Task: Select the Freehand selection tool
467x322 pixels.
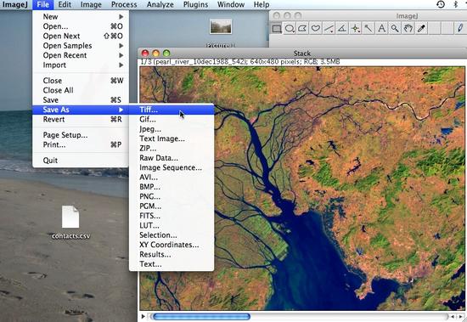Action: point(316,29)
